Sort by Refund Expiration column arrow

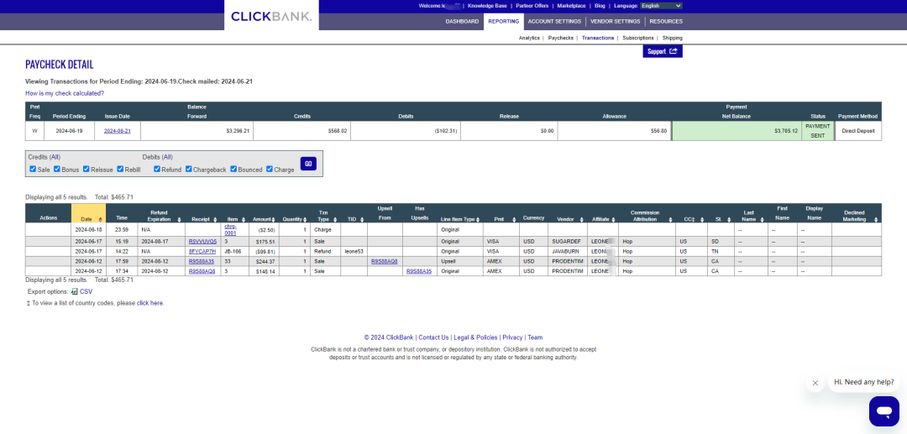180,220
